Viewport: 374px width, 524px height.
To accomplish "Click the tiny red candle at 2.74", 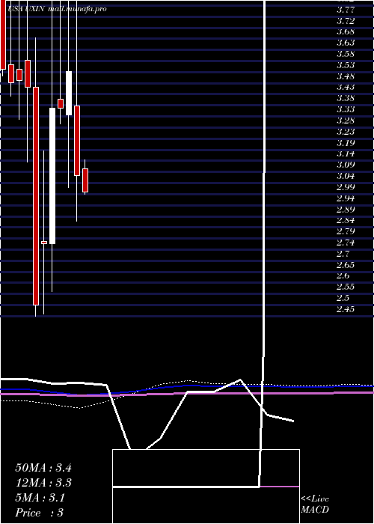I will 44,243.
